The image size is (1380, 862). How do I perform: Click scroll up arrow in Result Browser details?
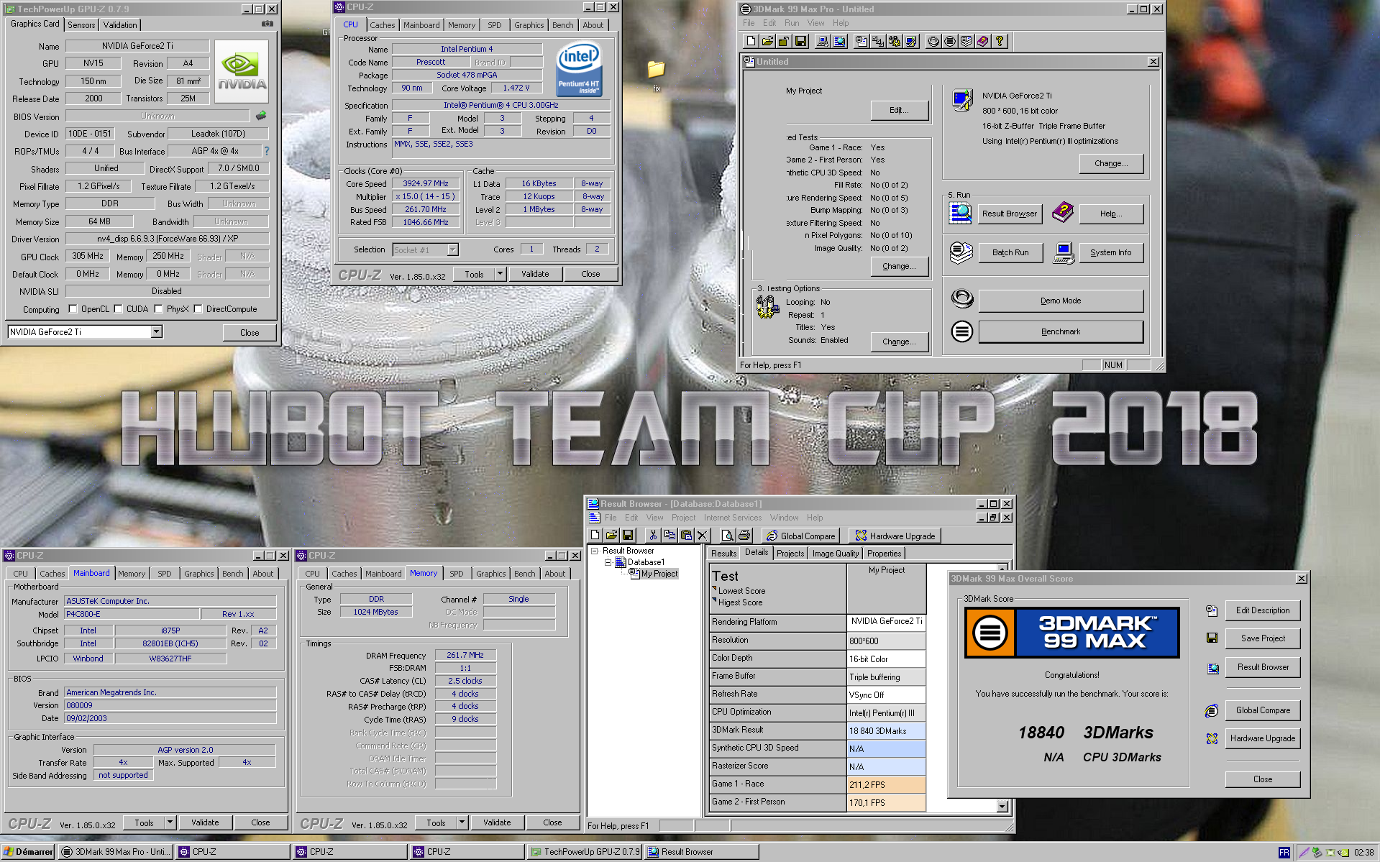(1002, 569)
